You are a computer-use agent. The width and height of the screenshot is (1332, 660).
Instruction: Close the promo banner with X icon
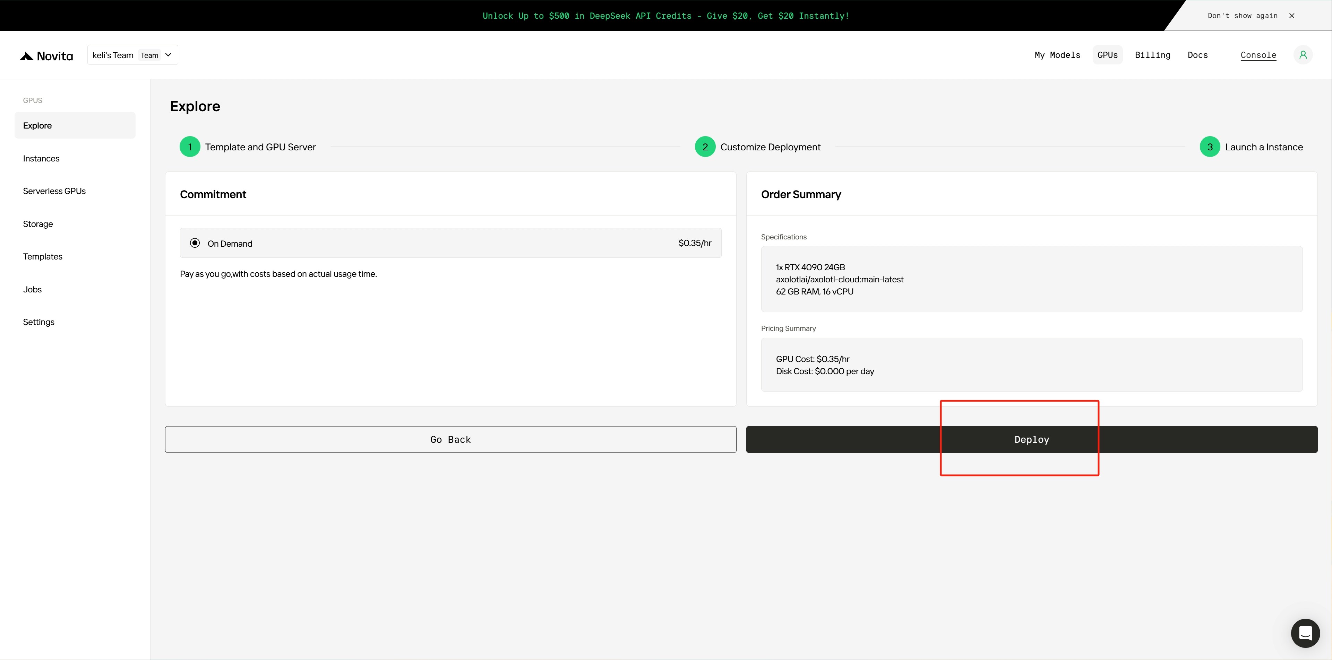click(x=1292, y=16)
